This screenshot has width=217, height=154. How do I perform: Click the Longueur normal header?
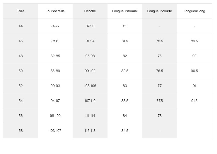click(125, 11)
